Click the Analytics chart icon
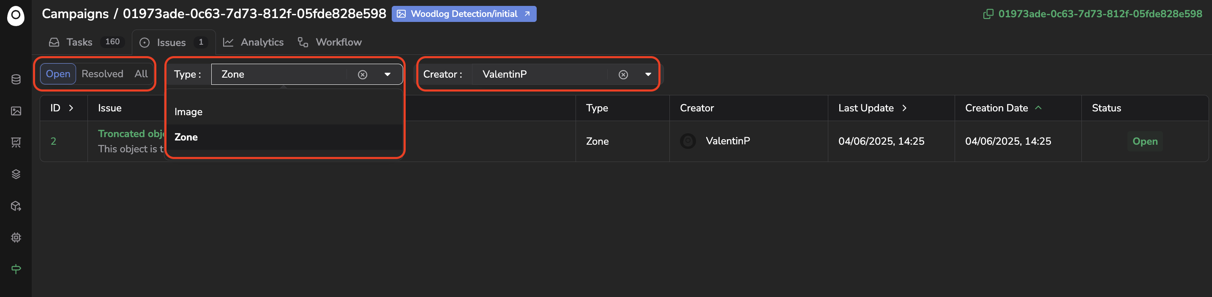1212x297 pixels. coord(228,42)
